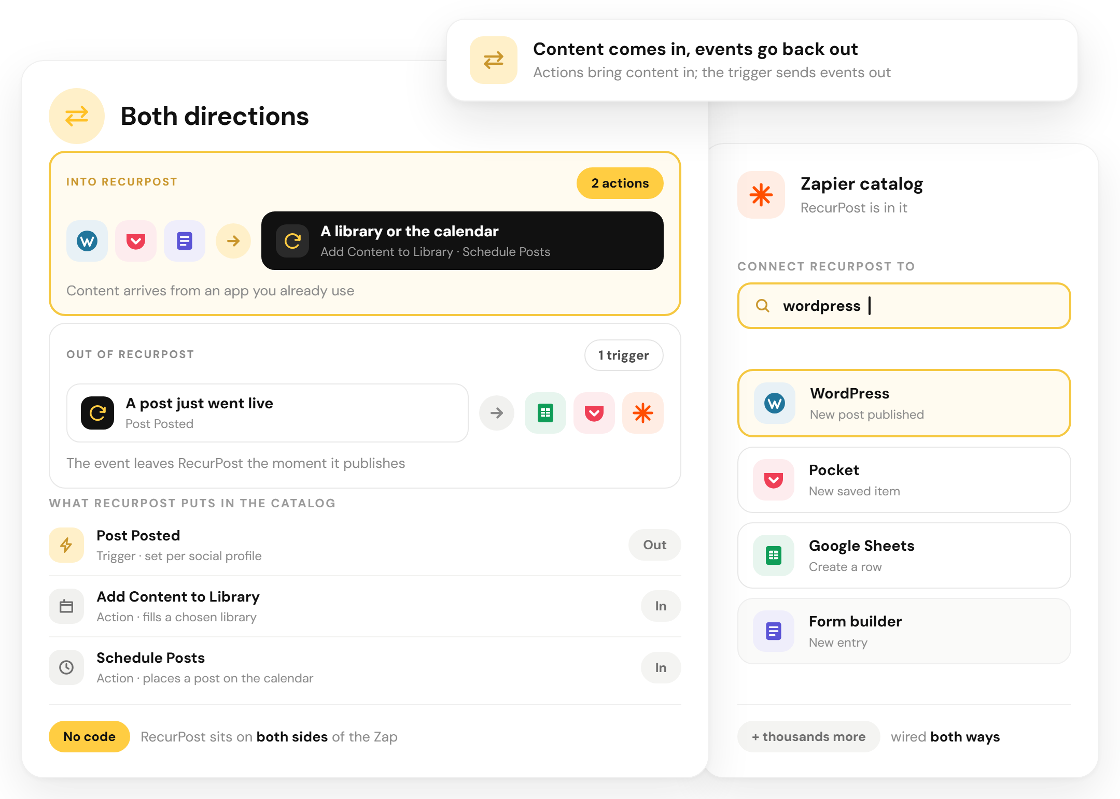Click the CONNECT RECURPOST TO label
1120x799 pixels.
click(x=827, y=266)
